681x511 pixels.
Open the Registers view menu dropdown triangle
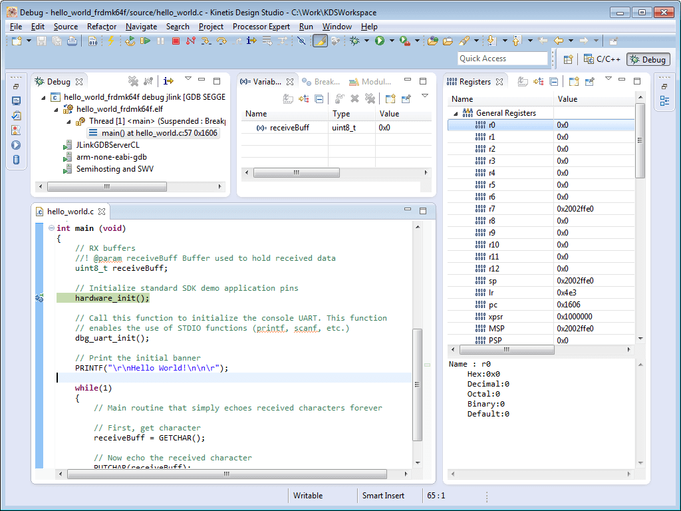pyautogui.click(x=608, y=79)
